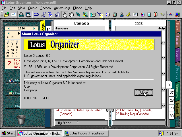The width and height of the screenshot is (182, 137).
Task: Open the View menu
Action: [21, 8]
